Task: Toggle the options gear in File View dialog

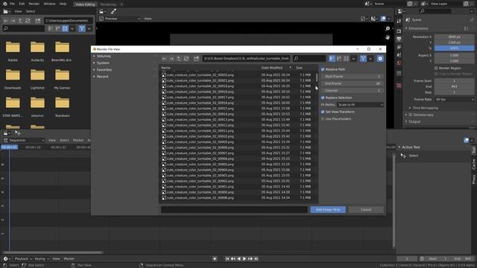Action: pos(380,58)
